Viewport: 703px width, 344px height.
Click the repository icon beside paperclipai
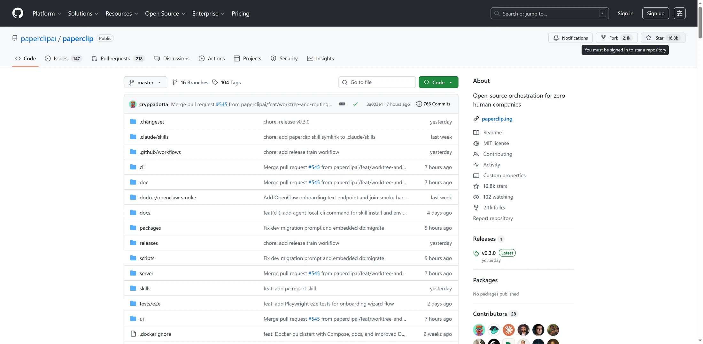pos(15,38)
